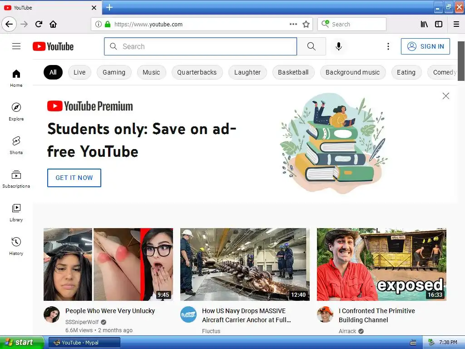Open People Who Were Very Unlucky thumbnail

(108, 264)
